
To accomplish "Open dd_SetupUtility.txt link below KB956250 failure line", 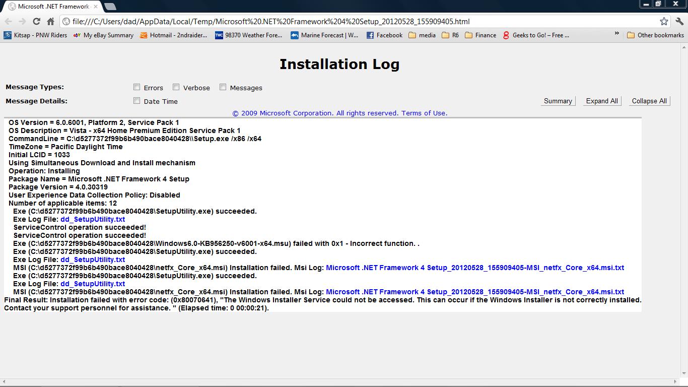I will (93, 260).
